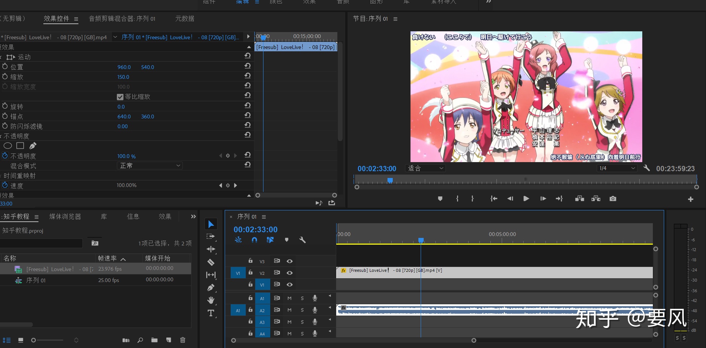Select the Type tool

(211, 313)
